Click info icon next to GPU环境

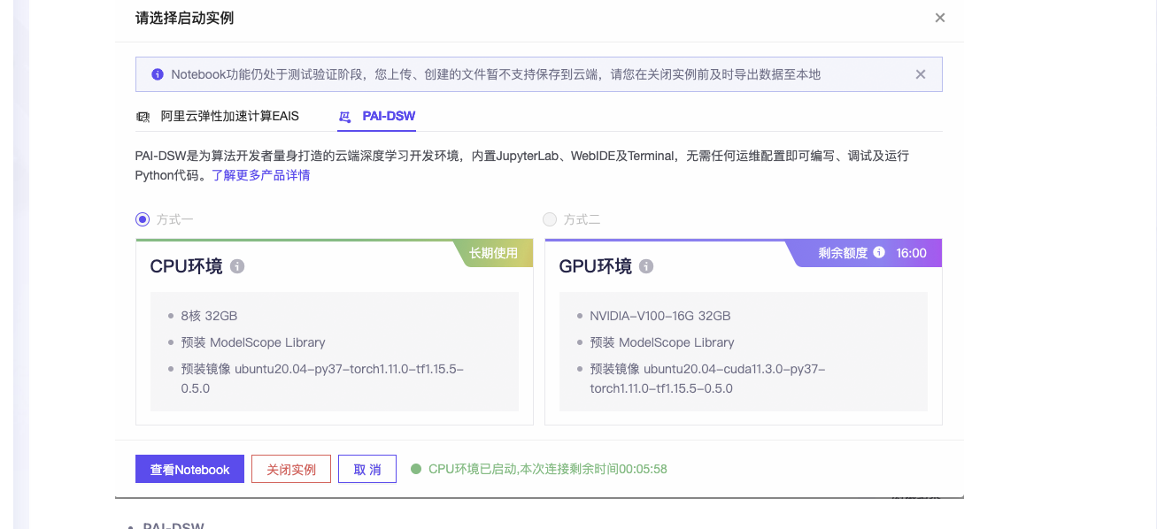coord(646,266)
